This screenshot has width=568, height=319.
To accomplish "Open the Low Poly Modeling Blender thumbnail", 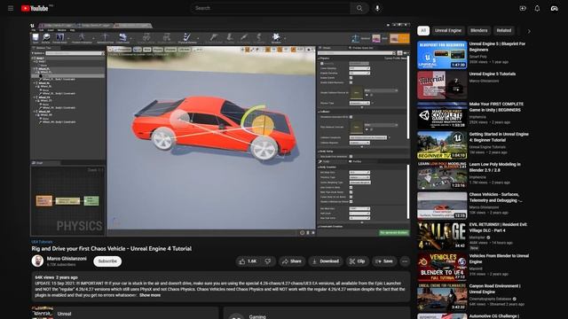I will [x=442, y=175].
